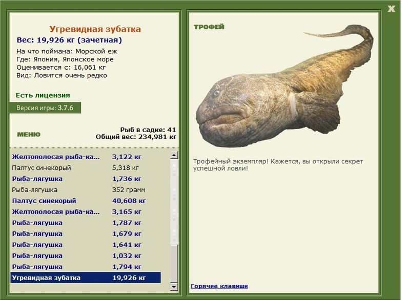This screenshot has height=300, width=410.
Task: Open the Горячие клавиши link
Action: (x=219, y=286)
